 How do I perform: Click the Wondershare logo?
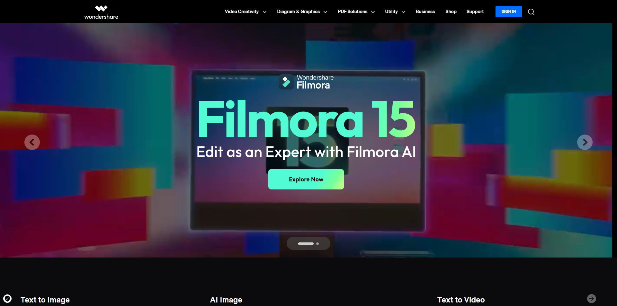(x=101, y=12)
